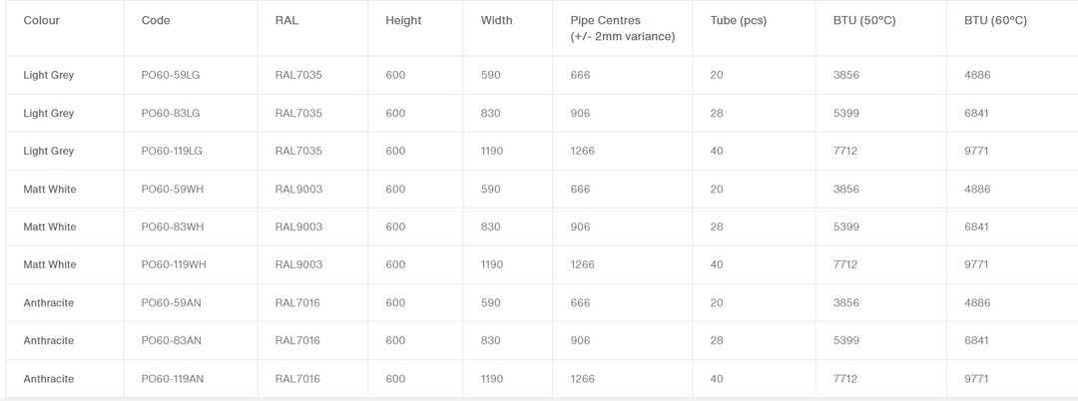Click the Height column header

403,20
